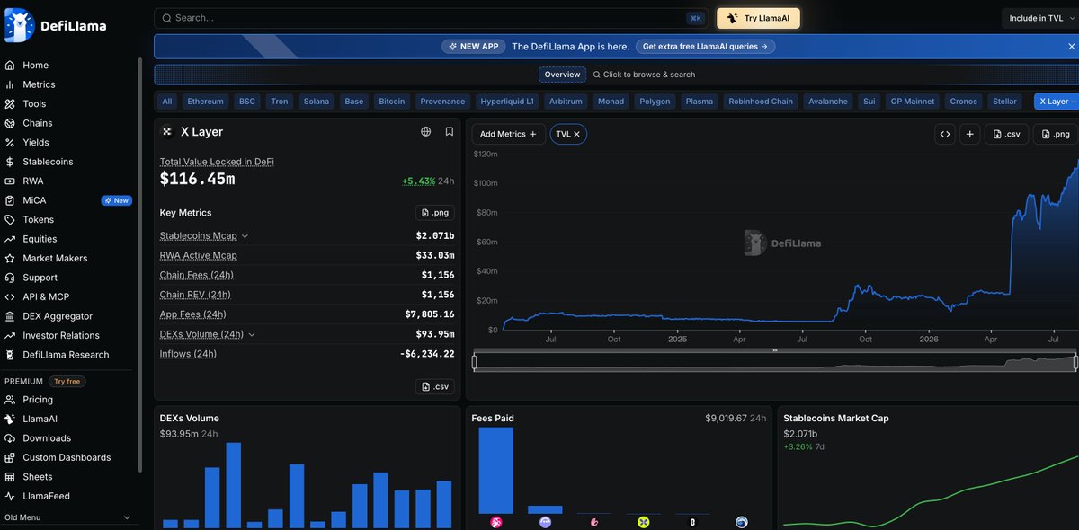
Task: Expand Stablecoins Mcap details
Action: pos(245,236)
